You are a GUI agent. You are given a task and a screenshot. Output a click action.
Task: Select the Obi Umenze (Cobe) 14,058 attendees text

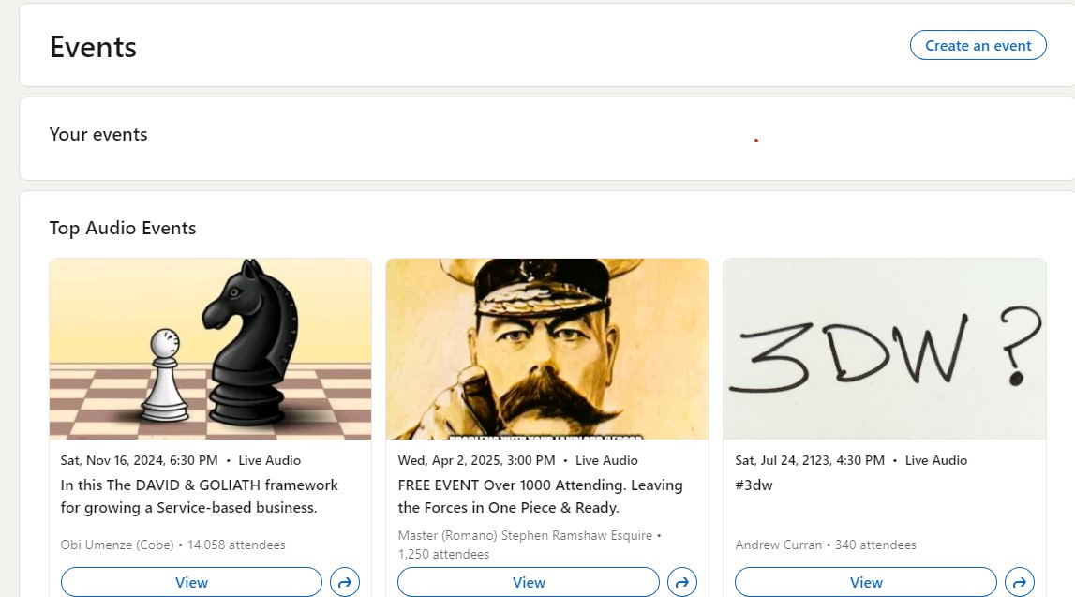[x=172, y=545]
